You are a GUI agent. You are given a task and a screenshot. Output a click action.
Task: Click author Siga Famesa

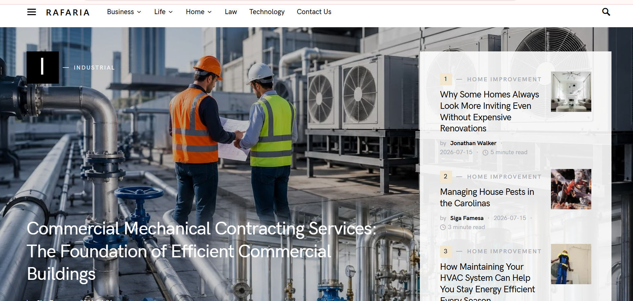pyautogui.click(x=467, y=218)
